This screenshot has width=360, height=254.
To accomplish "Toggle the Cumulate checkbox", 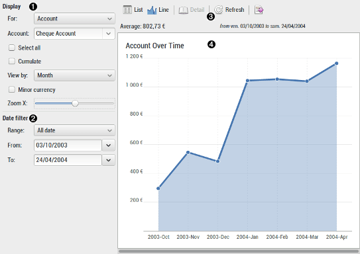I will (12, 61).
